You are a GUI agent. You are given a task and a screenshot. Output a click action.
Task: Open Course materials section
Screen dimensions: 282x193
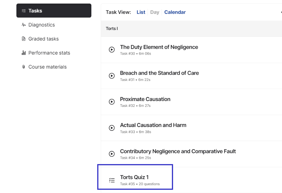point(47,67)
